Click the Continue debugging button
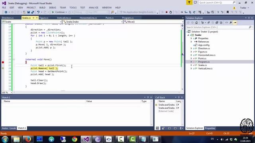This screenshot has height=143, width=255. pyautogui.click(x=58, y=12)
